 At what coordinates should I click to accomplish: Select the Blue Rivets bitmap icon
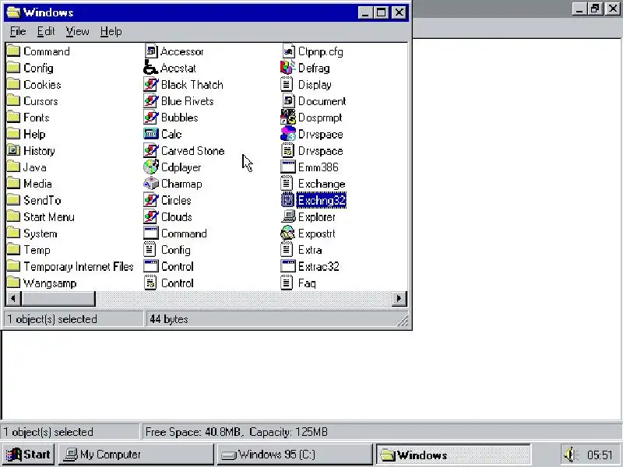(151, 101)
